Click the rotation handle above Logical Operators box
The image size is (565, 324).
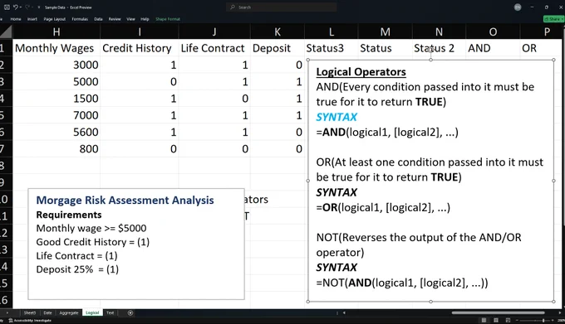click(x=430, y=50)
